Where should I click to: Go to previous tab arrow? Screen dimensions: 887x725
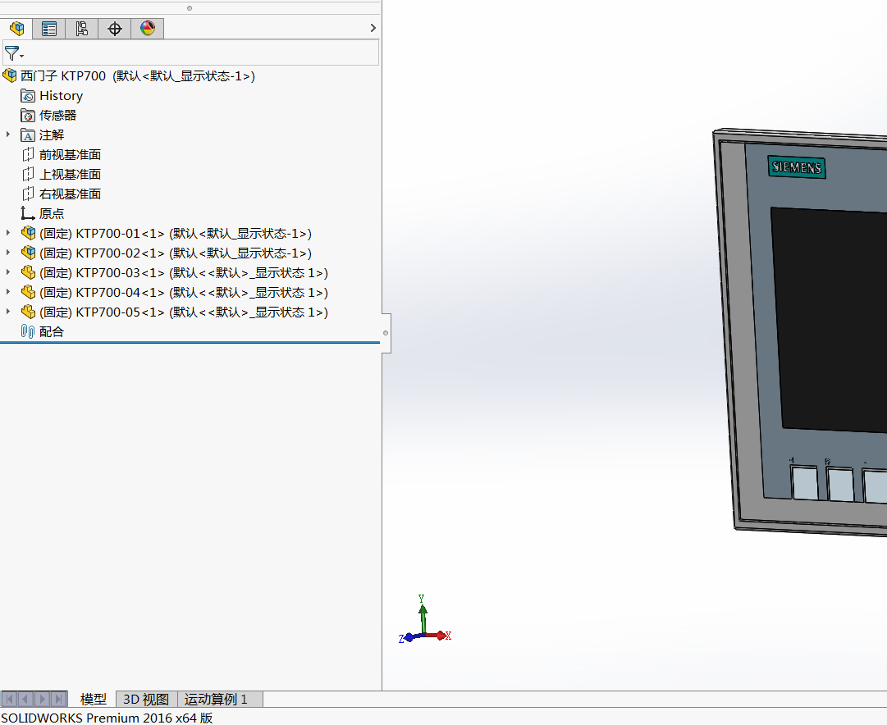25,699
